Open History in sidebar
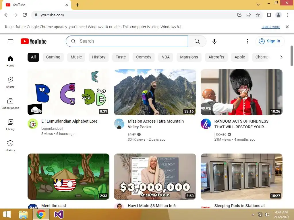Viewport: 294px width, 220px height. (x=10, y=146)
